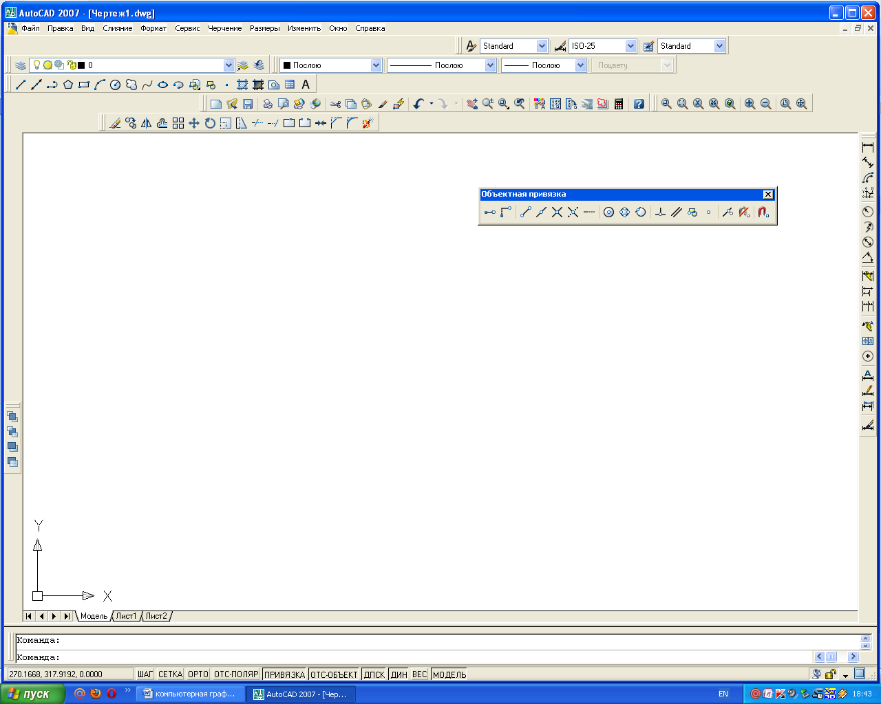The image size is (881, 704).
Task: Open the Layer Properties Manager icon
Action: tap(21, 65)
